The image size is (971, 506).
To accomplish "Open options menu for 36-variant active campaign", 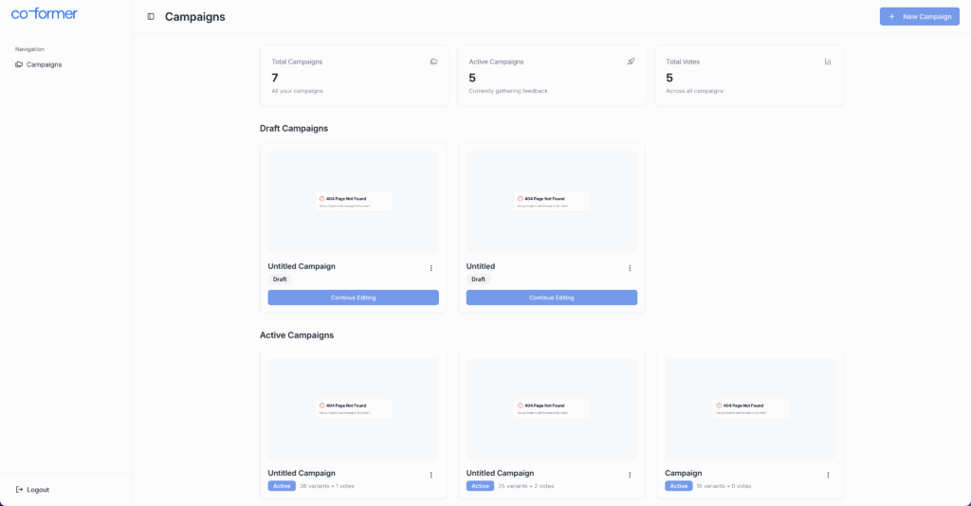I will coord(431,475).
